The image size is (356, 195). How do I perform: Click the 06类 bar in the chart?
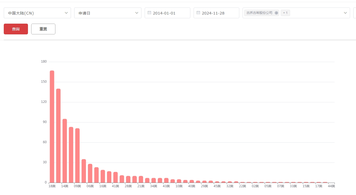[90, 173]
